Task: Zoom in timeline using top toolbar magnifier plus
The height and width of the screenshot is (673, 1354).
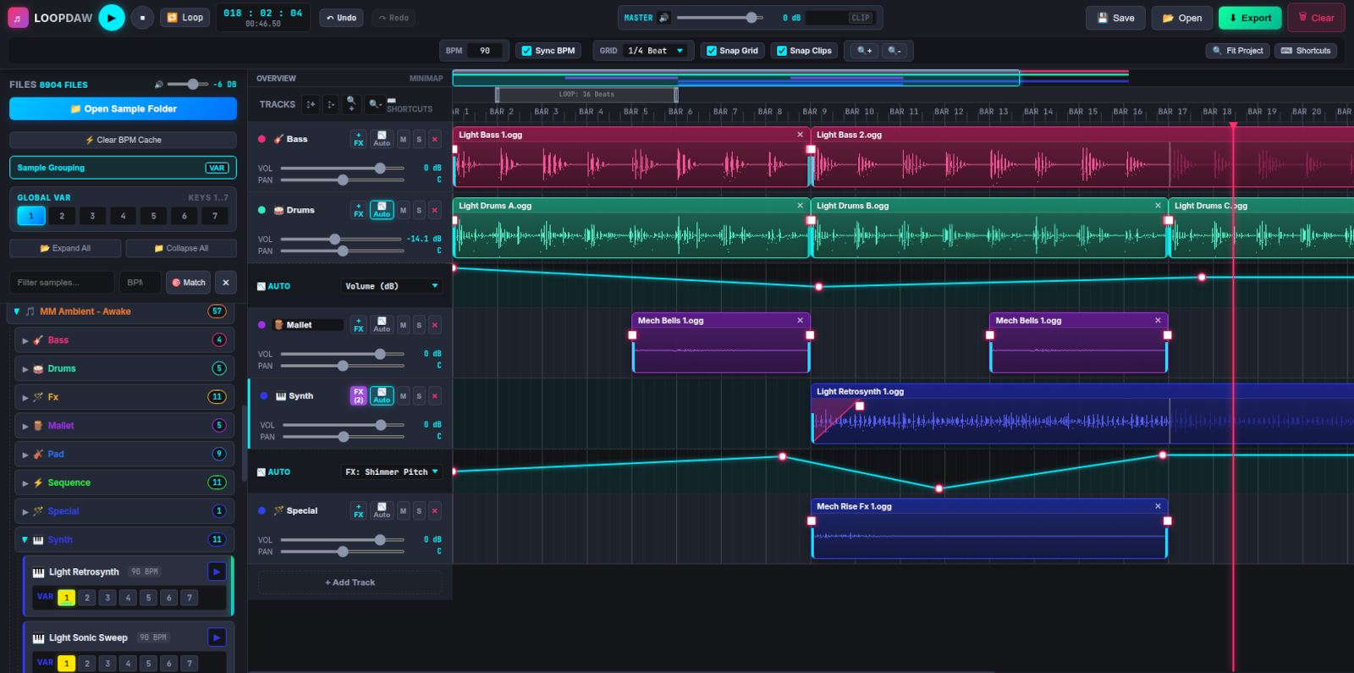Action: (x=864, y=51)
